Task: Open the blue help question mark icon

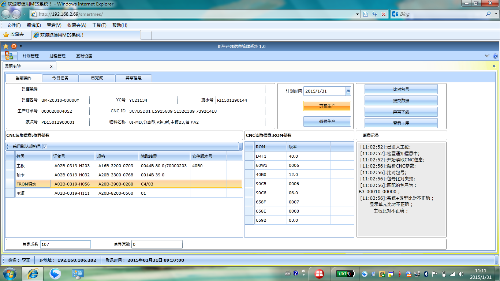Action: click(x=495, y=56)
